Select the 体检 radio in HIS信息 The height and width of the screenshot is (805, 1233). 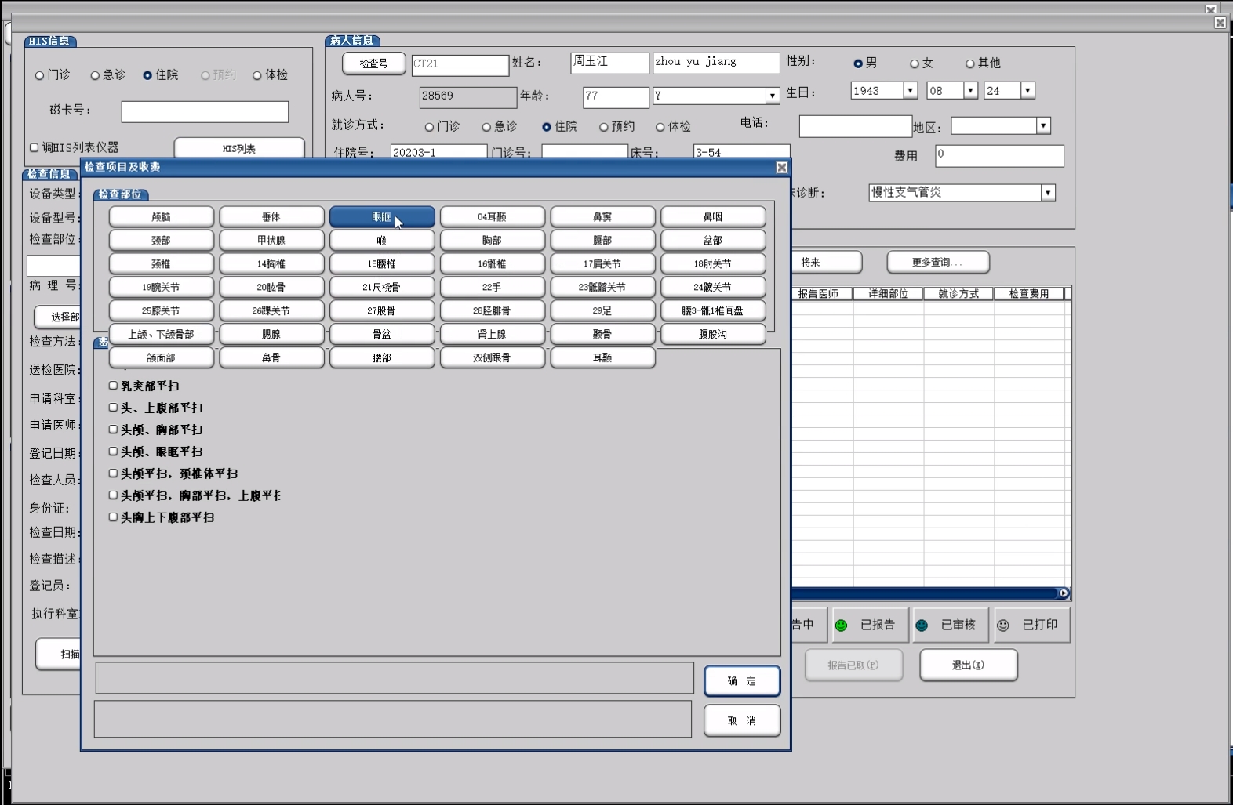[256, 75]
